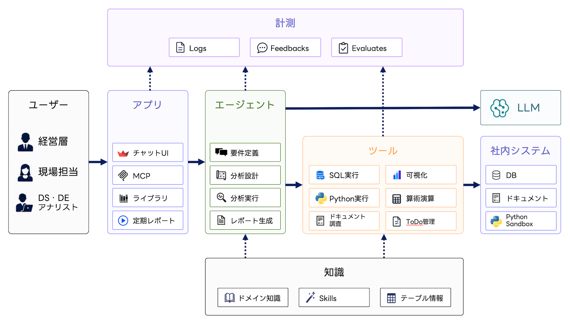Click the 社内システム heading
The image size is (570, 324).
click(520, 151)
